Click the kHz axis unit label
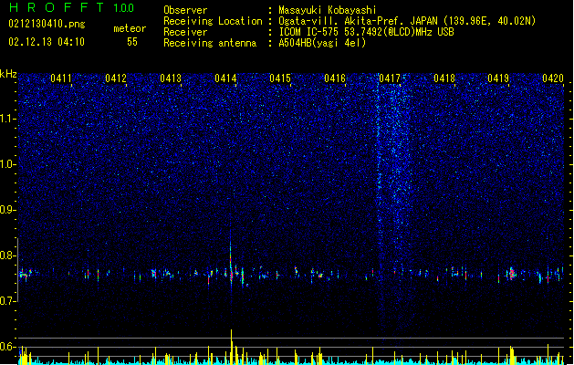Screen dimensions: 574x365 [x=8, y=74]
